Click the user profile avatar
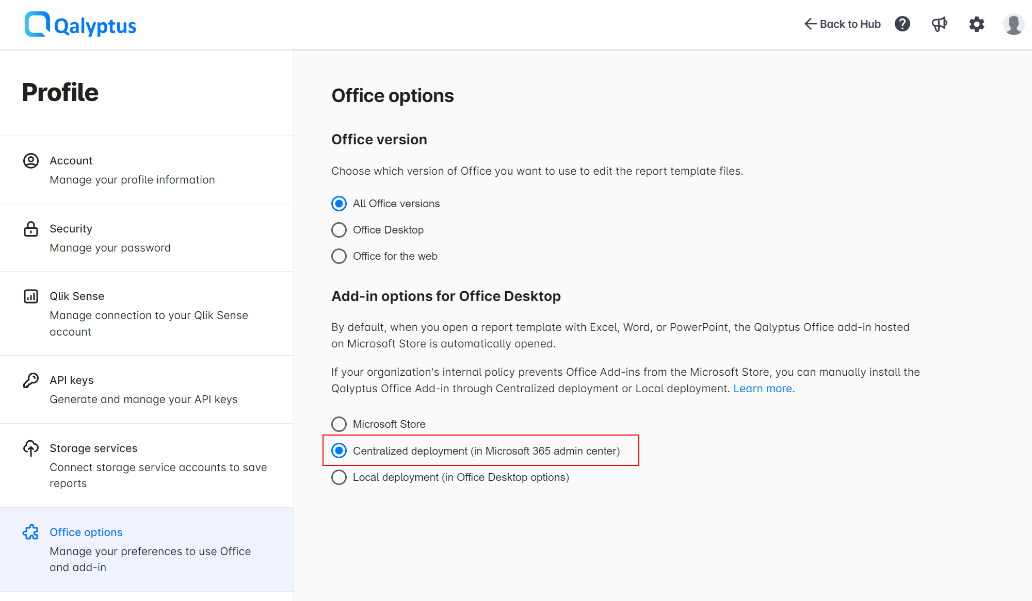1032x601 pixels. coord(1013,24)
